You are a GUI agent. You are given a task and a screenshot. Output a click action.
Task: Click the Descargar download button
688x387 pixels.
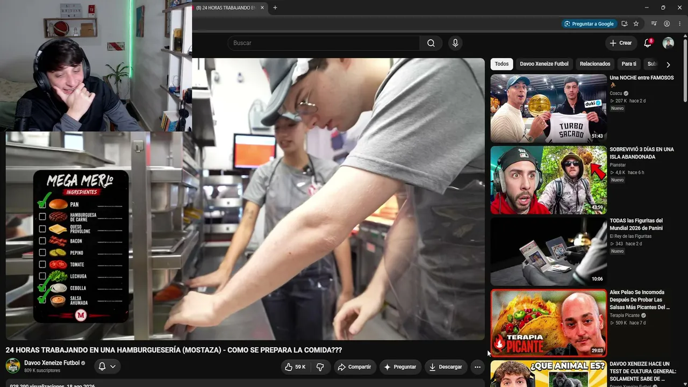coord(446,367)
